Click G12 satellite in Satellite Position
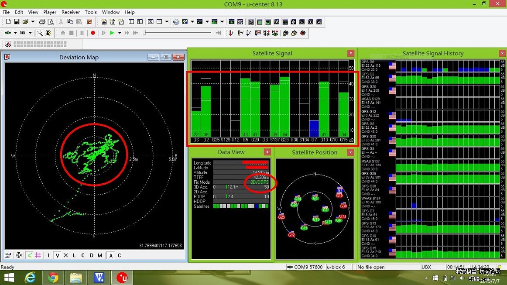 [291, 233]
